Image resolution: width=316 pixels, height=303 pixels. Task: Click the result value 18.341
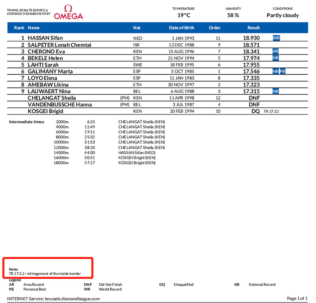click(x=251, y=51)
